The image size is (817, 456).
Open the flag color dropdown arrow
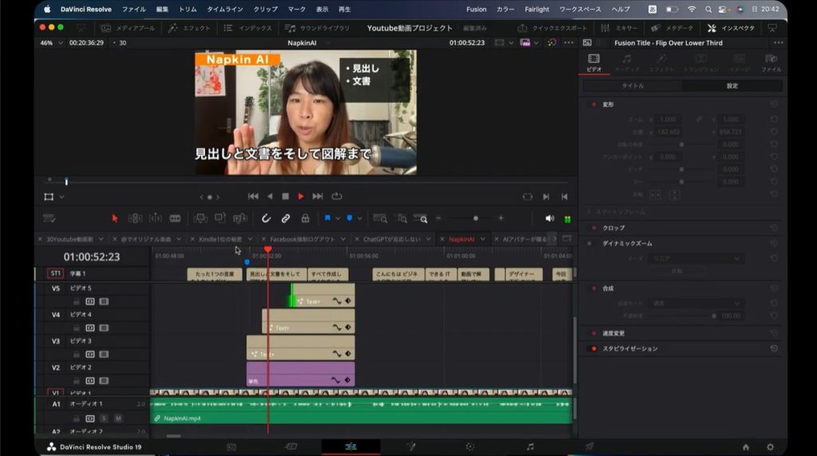(x=337, y=218)
